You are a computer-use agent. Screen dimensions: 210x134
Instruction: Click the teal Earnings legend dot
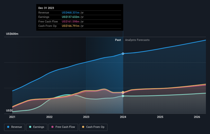[x=30, y=127]
